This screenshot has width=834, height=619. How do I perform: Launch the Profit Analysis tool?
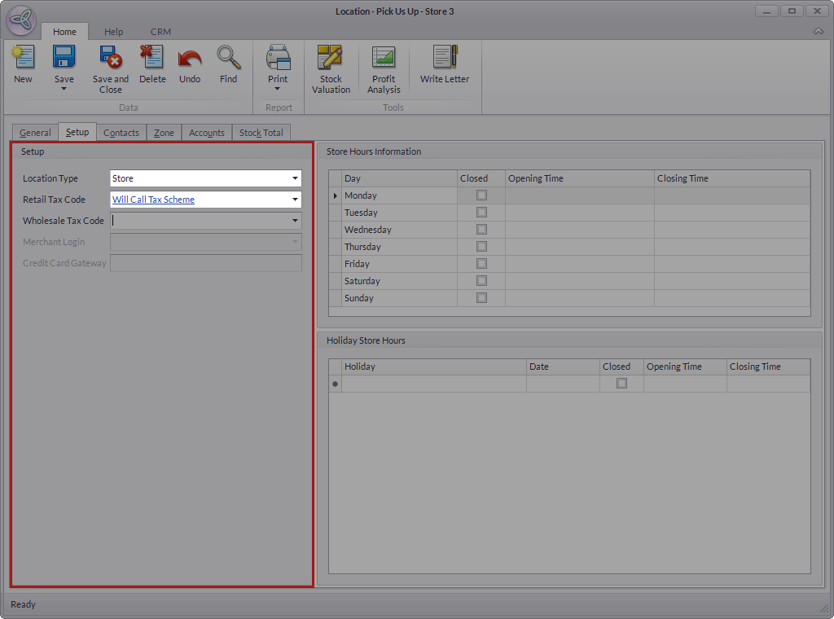[384, 58]
